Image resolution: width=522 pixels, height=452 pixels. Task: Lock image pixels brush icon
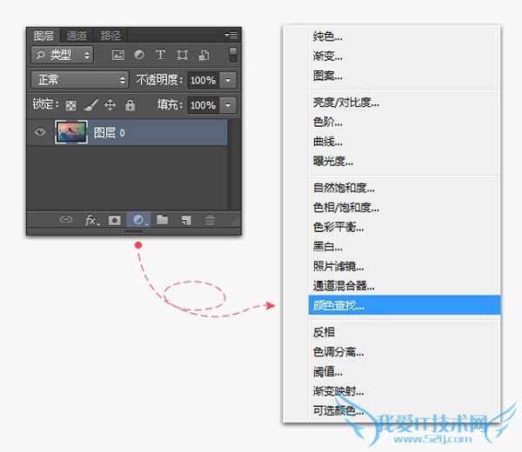90,105
